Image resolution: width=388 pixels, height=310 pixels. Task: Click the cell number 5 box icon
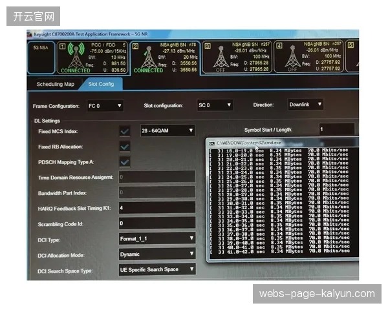click(351, 45)
